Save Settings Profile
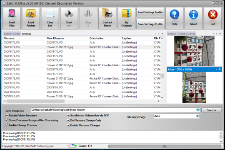This screenshot has width=225, height=150. pyautogui.click(x=150, y=24)
